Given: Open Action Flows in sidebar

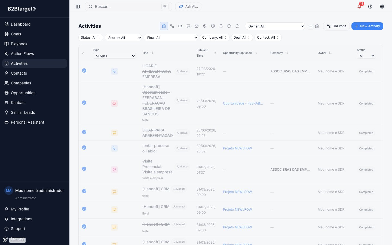Looking at the screenshot, I should (x=35, y=54).
